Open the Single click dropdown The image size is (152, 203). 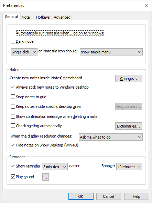click(x=24, y=52)
